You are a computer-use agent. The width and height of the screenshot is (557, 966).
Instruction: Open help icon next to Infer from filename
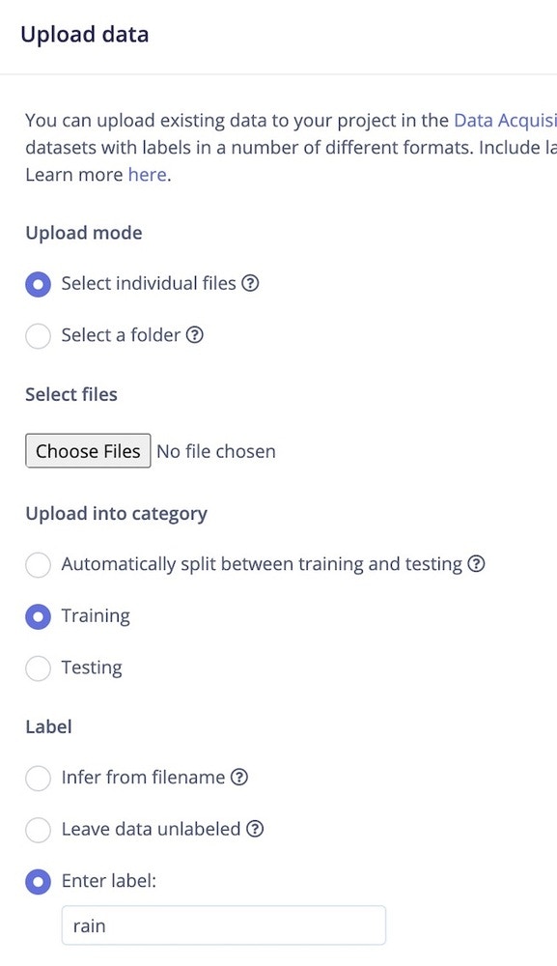pyautogui.click(x=239, y=778)
